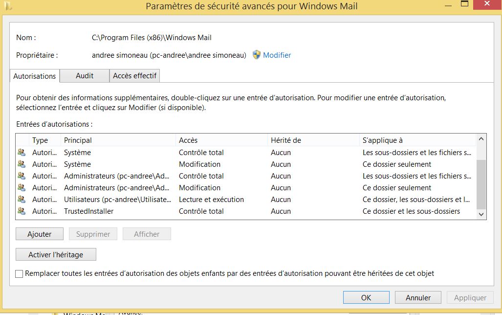Image resolution: width=502 pixels, height=315 pixels.
Task: Click the Modifier owner link
Action: pyautogui.click(x=277, y=55)
